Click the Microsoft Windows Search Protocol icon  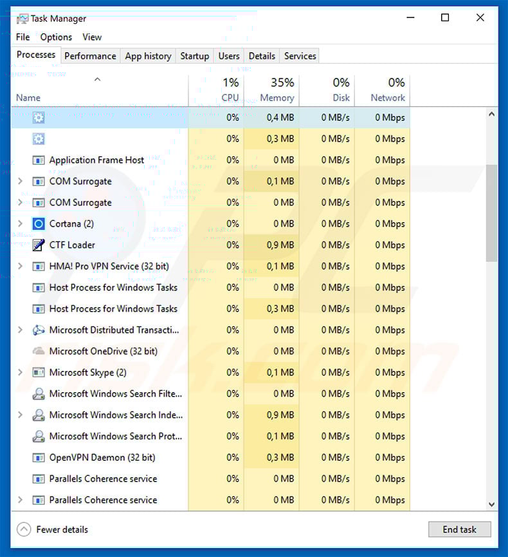[39, 436]
